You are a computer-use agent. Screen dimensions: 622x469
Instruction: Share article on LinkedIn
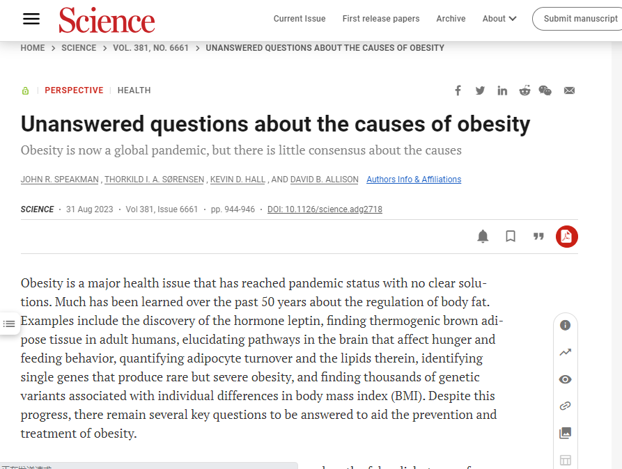(502, 90)
